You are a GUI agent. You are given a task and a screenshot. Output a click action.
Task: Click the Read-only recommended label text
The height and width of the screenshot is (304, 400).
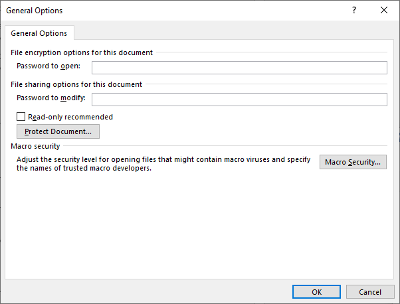pyautogui.click(x=70, y=117)
